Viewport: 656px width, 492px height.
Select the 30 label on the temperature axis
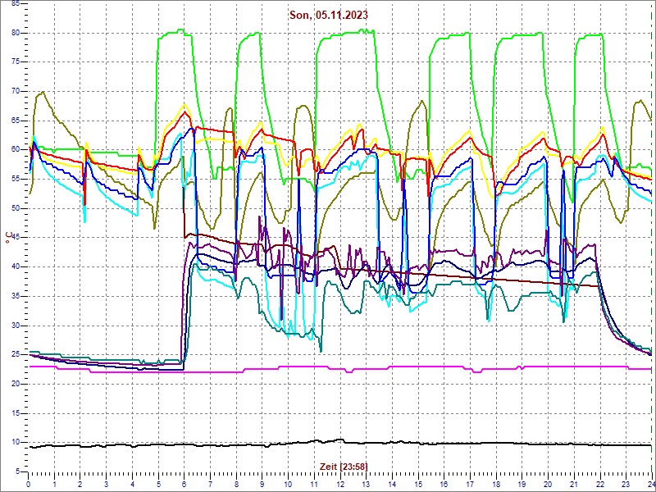click(x=15, y=326)
